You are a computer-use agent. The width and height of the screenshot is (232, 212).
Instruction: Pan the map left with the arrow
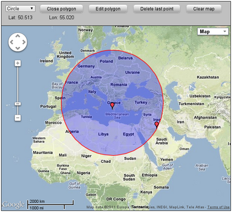[x=12, y=42]
